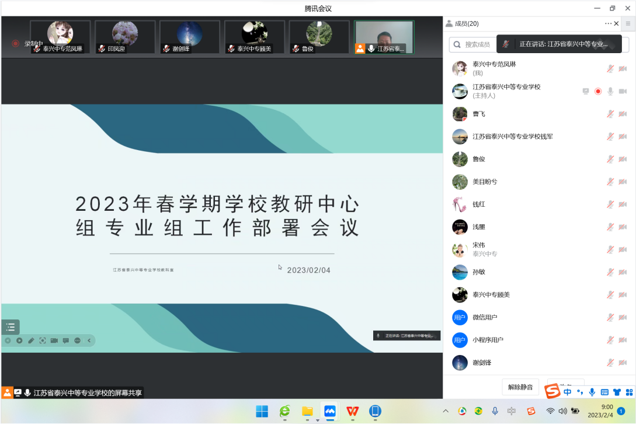Select the 印凤迎 participant video tile
This screenshot has height=424, width=636.
click(125, 37)
